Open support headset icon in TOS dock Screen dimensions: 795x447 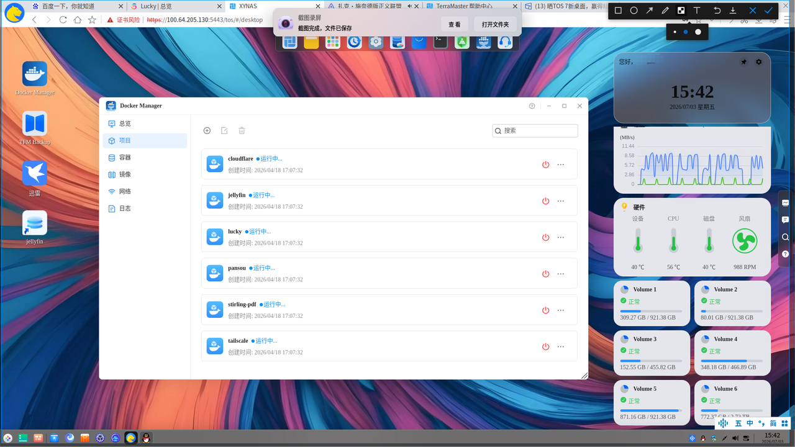[505, 42]
